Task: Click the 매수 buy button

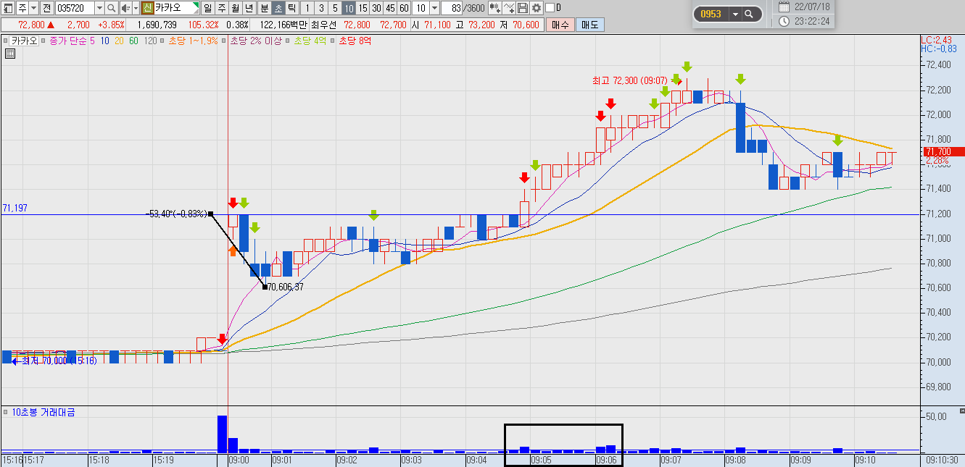Action: point(560,25)
